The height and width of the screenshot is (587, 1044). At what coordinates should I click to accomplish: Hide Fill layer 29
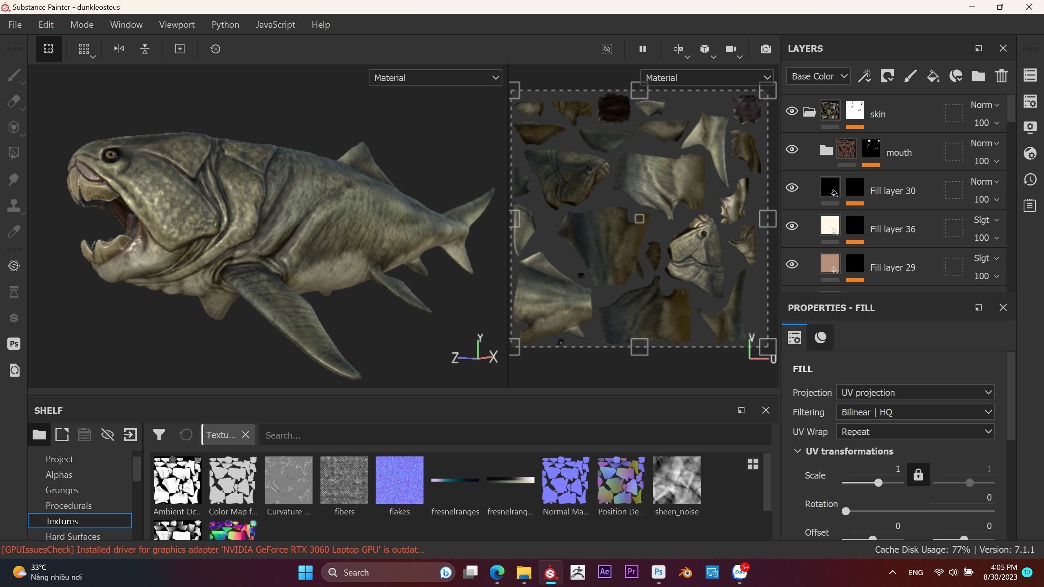click(792, 264)
